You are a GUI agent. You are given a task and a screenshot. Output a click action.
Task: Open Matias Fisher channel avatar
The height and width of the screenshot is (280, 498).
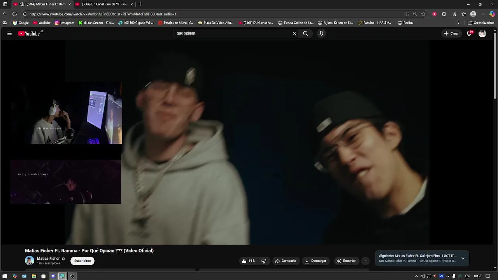coord(30,261)
